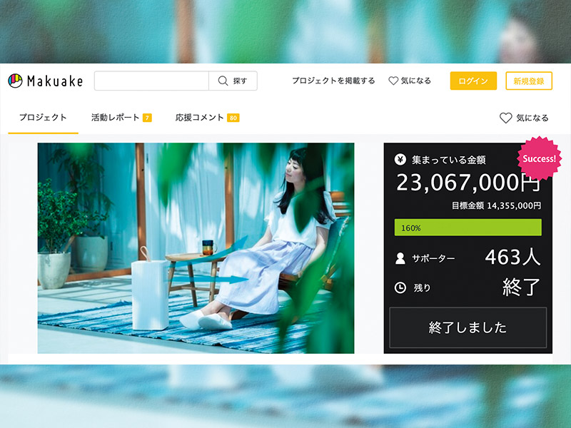Click inside the search input field

150,81
